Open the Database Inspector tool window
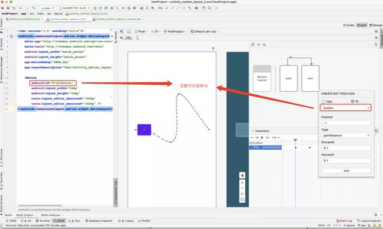Image resolution: width=383 pixels, height=229 pixels. point(99,221)
